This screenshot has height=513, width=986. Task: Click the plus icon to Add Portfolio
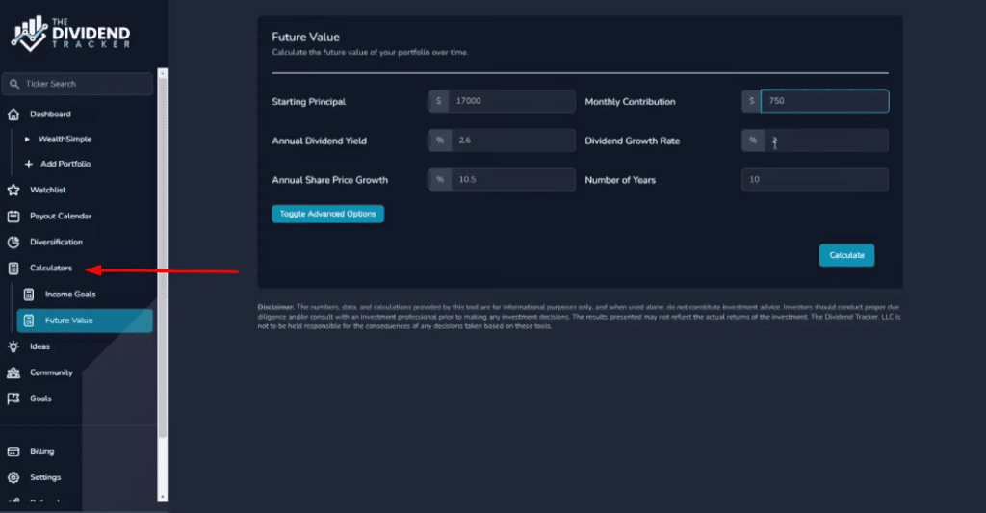28,165
